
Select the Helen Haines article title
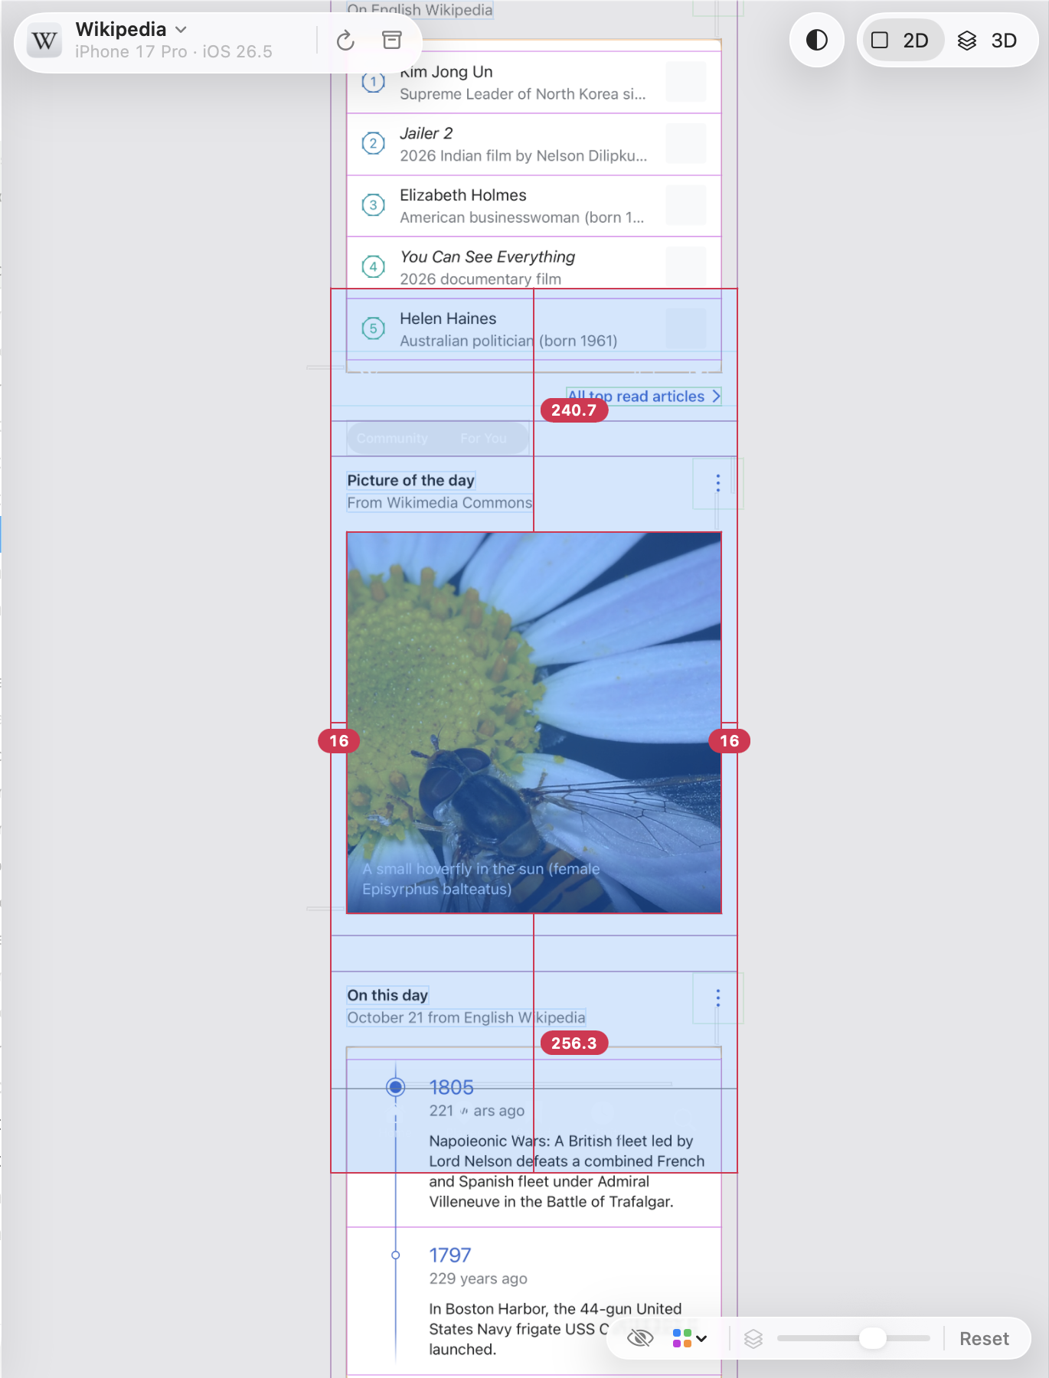point(448,318)
